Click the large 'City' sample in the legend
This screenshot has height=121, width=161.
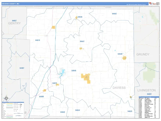[21, 105]
